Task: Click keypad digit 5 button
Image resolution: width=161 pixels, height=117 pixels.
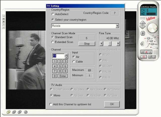Action: click(x=60, y=66)
